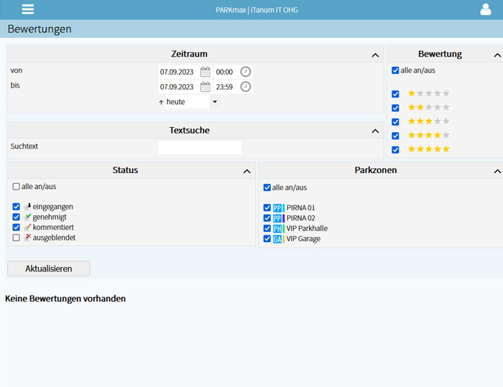Click the 'Textsuche' panel title

tap(189, 130)
